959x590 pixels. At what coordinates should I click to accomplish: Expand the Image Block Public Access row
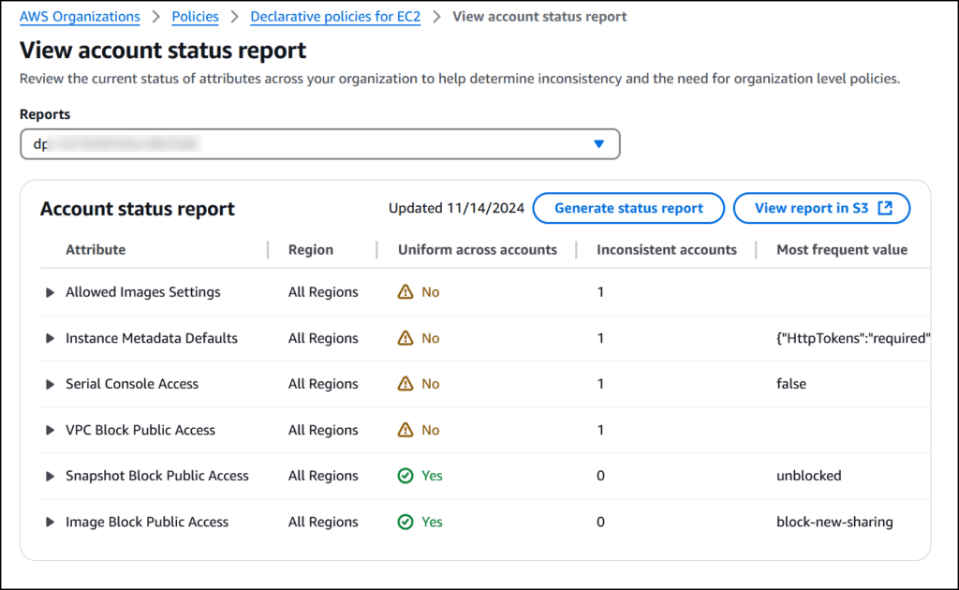[51, 521]
